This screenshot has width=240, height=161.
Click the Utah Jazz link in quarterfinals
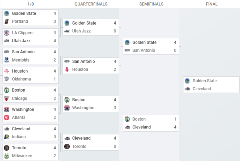[82, 31]
